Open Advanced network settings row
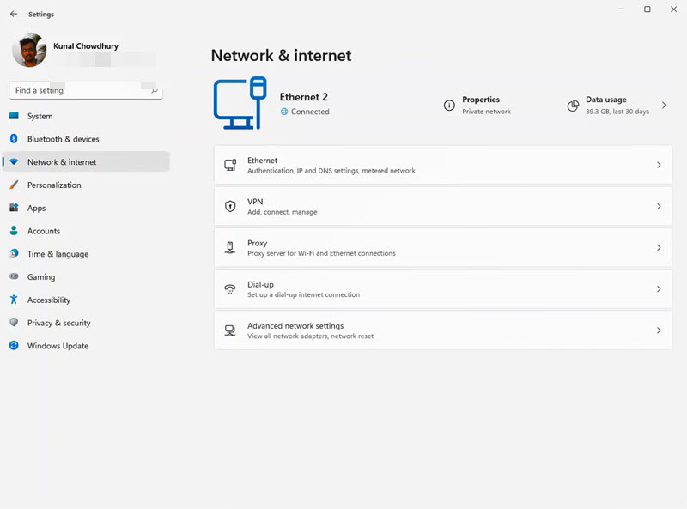Viewport: 687px width, 509px height. [x=443, y=330]
